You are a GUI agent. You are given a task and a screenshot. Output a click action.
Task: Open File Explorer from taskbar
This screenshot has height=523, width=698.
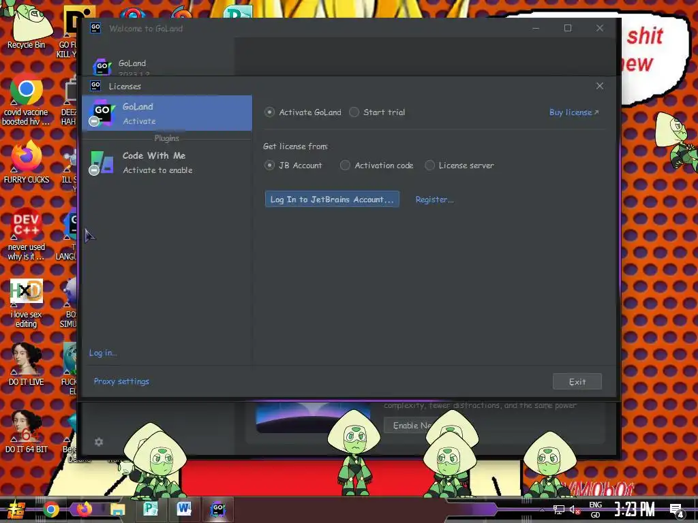(117, 509)
